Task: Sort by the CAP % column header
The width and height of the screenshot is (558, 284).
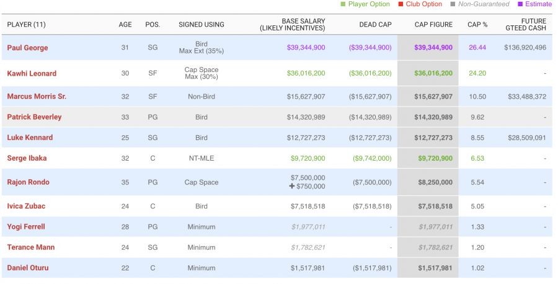Action: point(477,25)
